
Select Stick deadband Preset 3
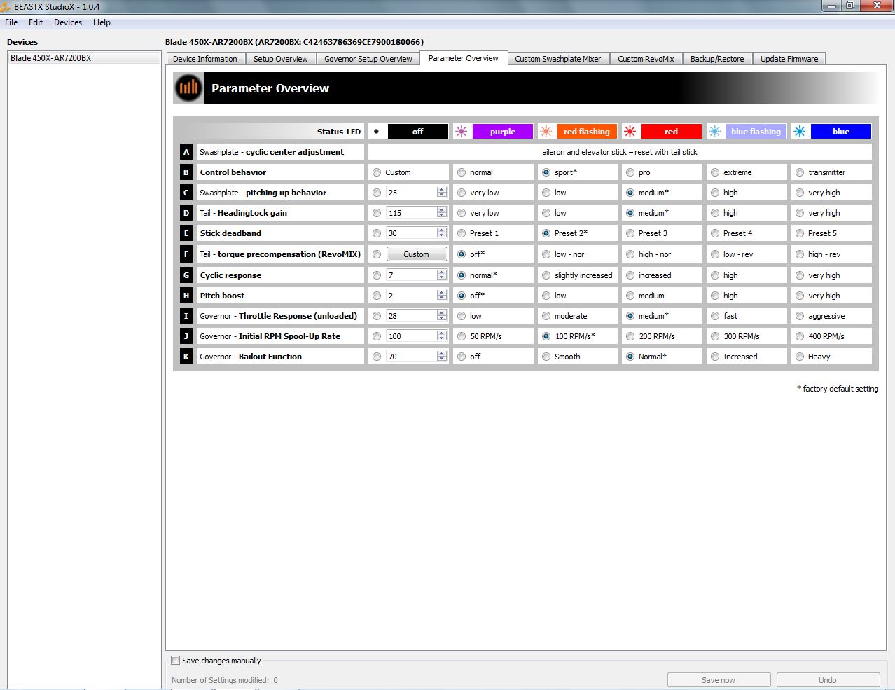coord(630,233)
